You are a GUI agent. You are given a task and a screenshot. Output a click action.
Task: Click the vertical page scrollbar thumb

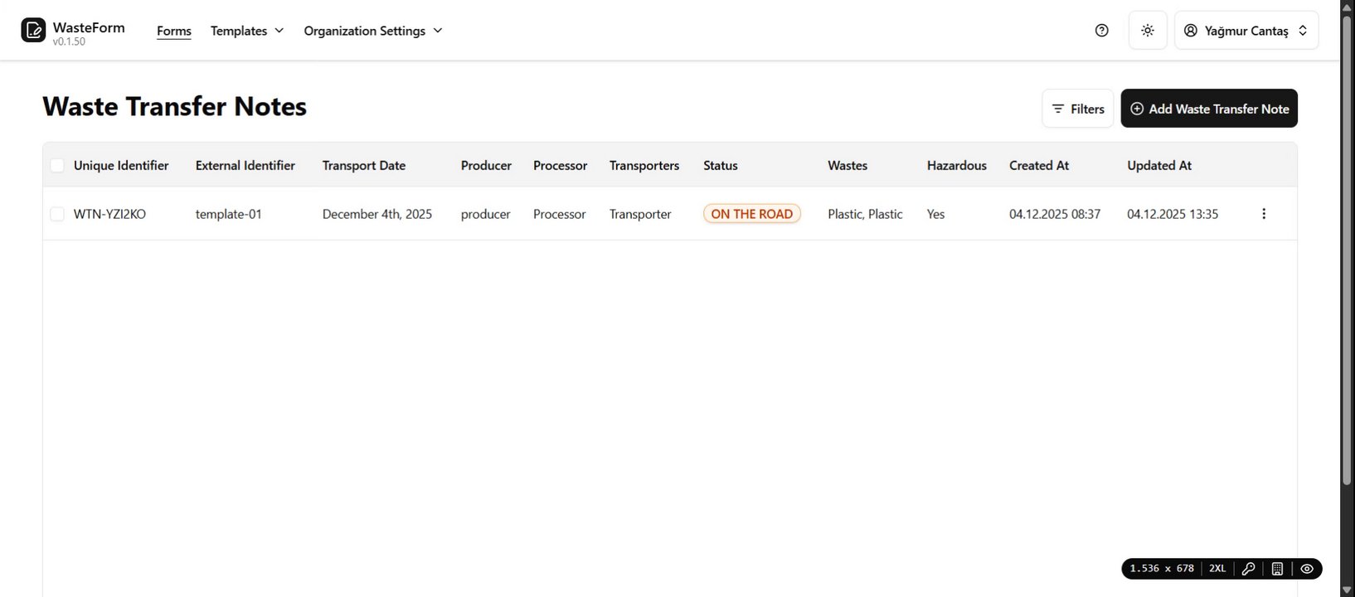pos(1347,249)
